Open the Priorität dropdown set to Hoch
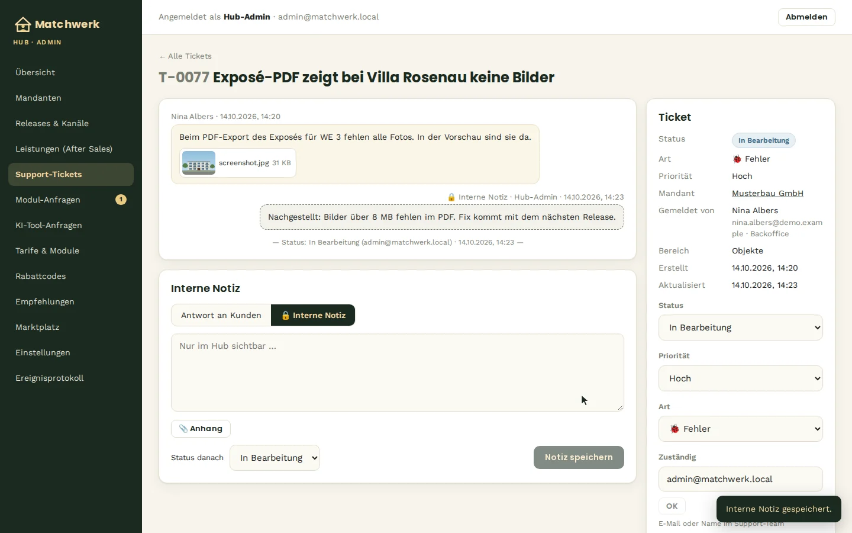This screenshot has width=852, height=533. pos(741,378)
